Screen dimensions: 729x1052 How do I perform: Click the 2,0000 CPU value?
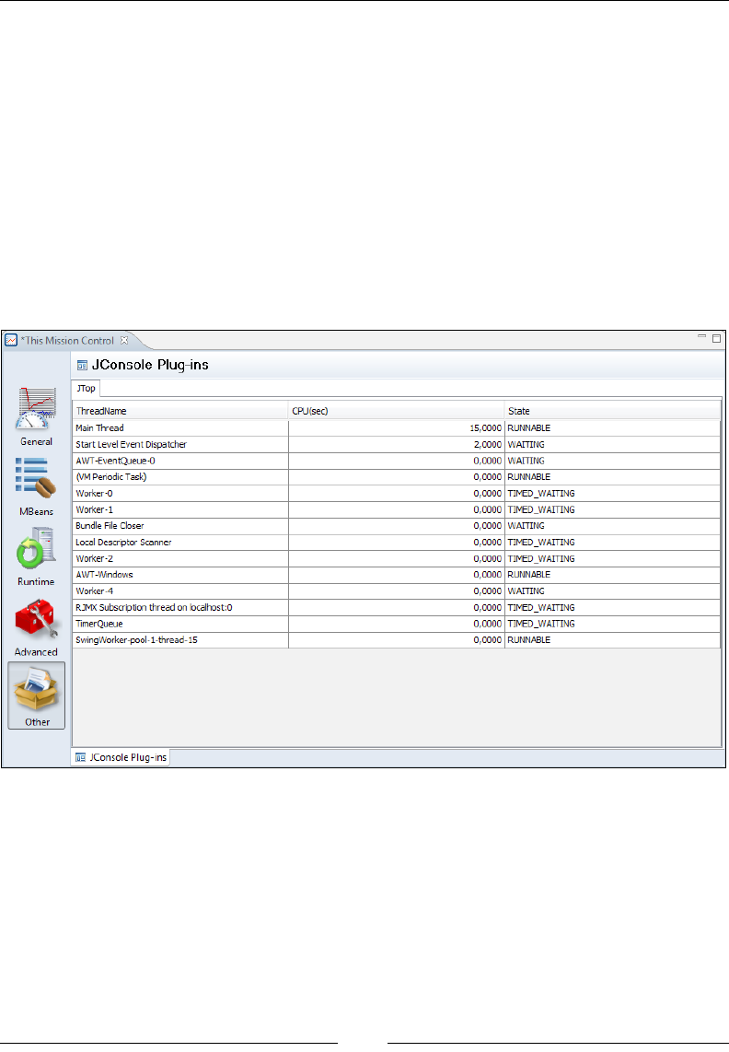click(488, 444)
